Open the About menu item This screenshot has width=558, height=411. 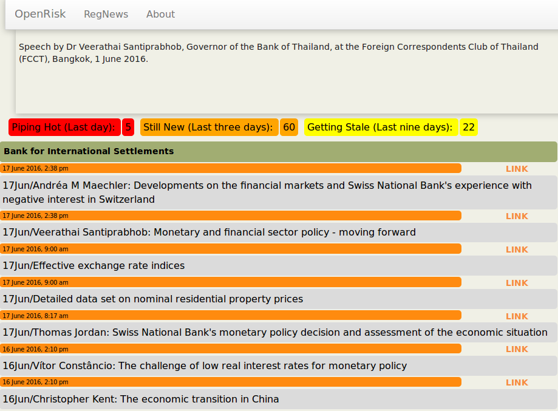pyautogui.click(x=160, y=14)
